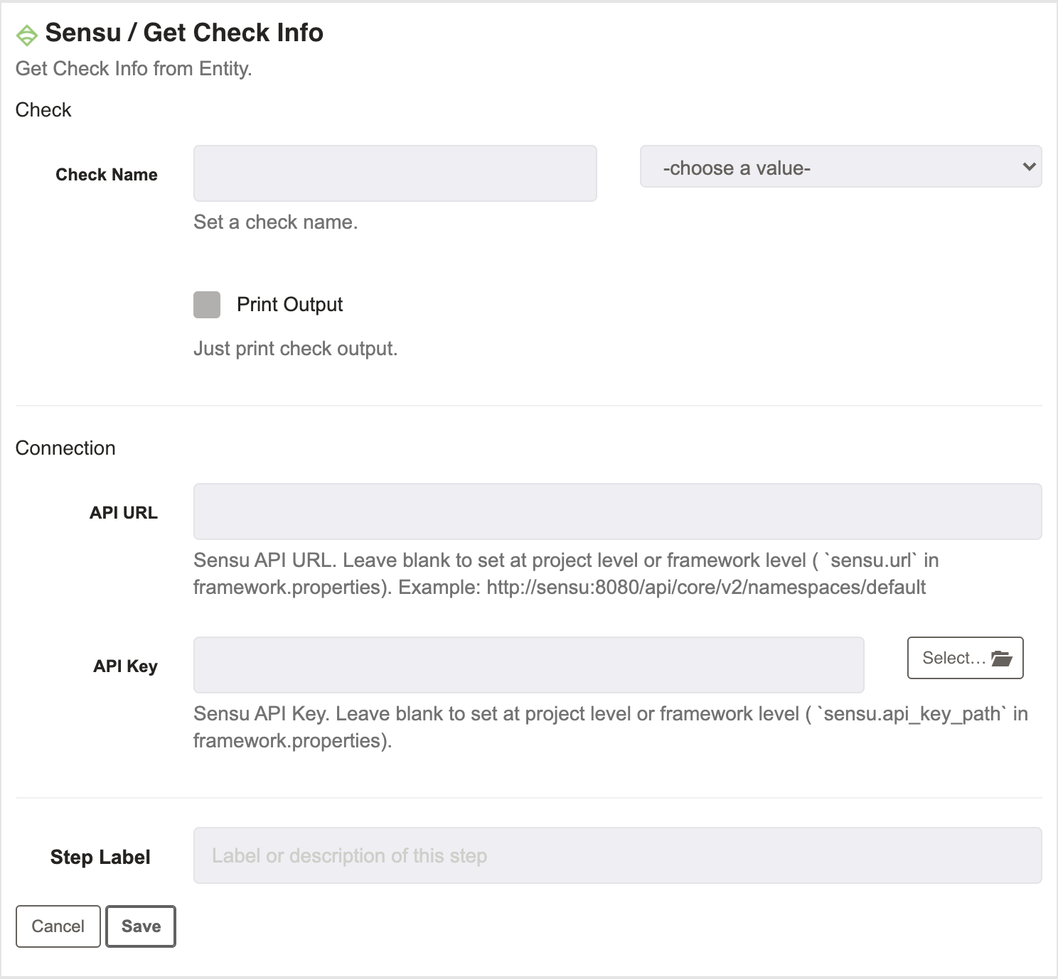Click the Sensu logo icon
1058x979 pixels.
coord(27,35)
